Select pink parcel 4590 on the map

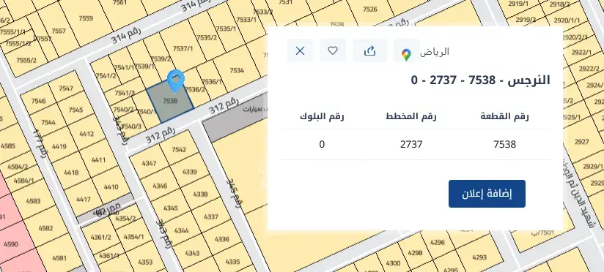pos(11,244)
